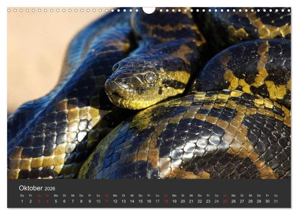This screenshot has height=215, width=298.
Task: Select date 12 in the calendar row
Action: coord(115,201)
